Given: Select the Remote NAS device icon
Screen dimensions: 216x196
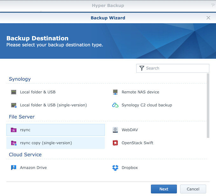Looking at the screenshot, I should point(115,92).
